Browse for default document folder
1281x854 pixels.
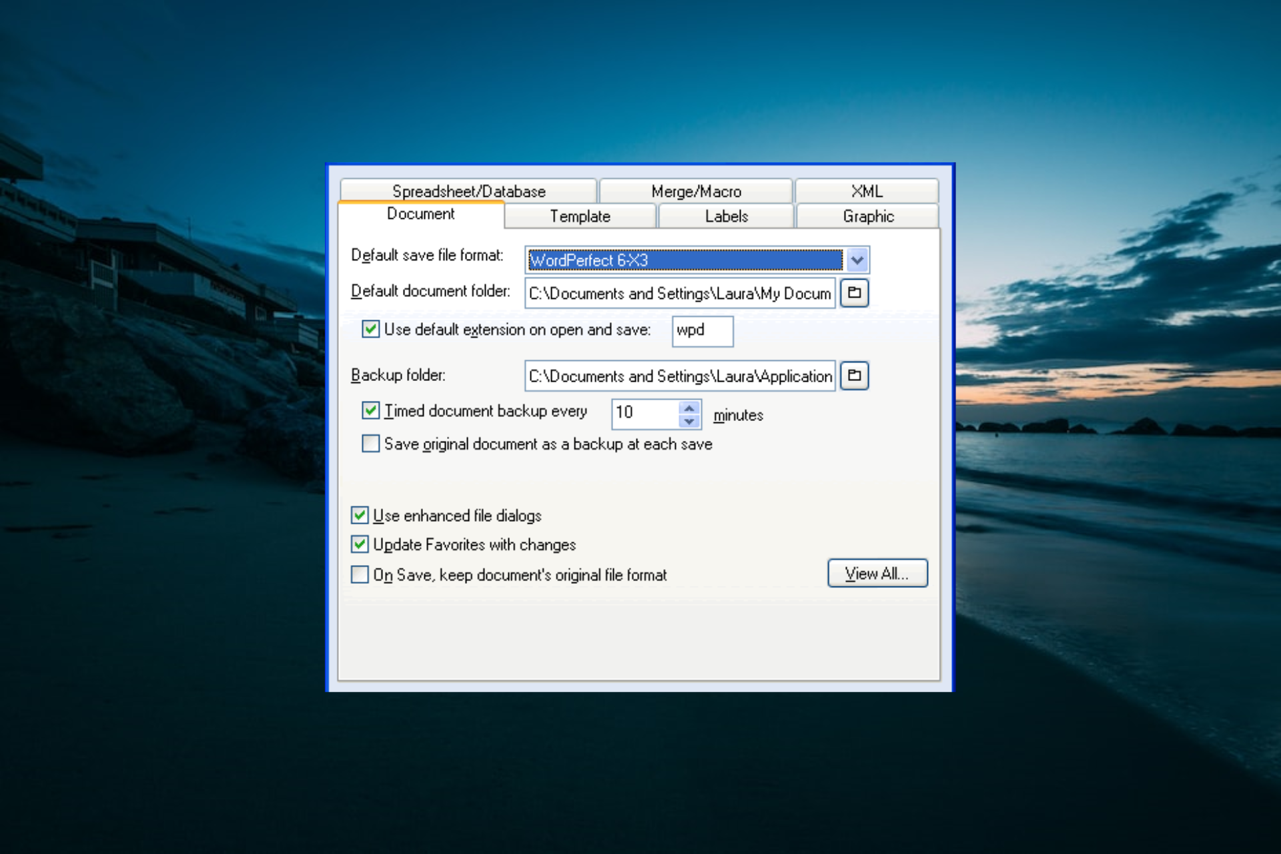click(x=854, y=293)
